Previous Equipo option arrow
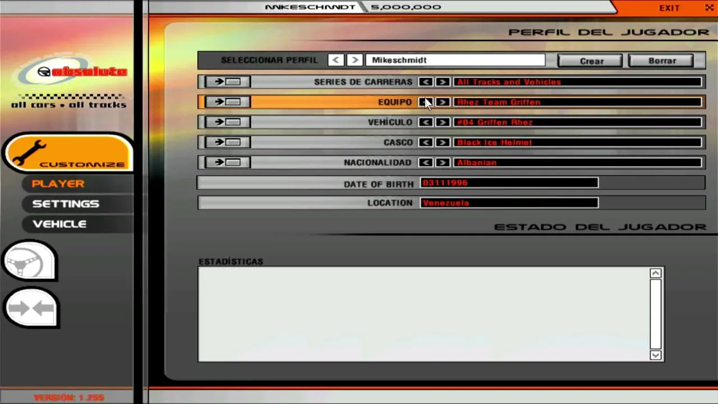718x404 pixels. tap(426, 102)
